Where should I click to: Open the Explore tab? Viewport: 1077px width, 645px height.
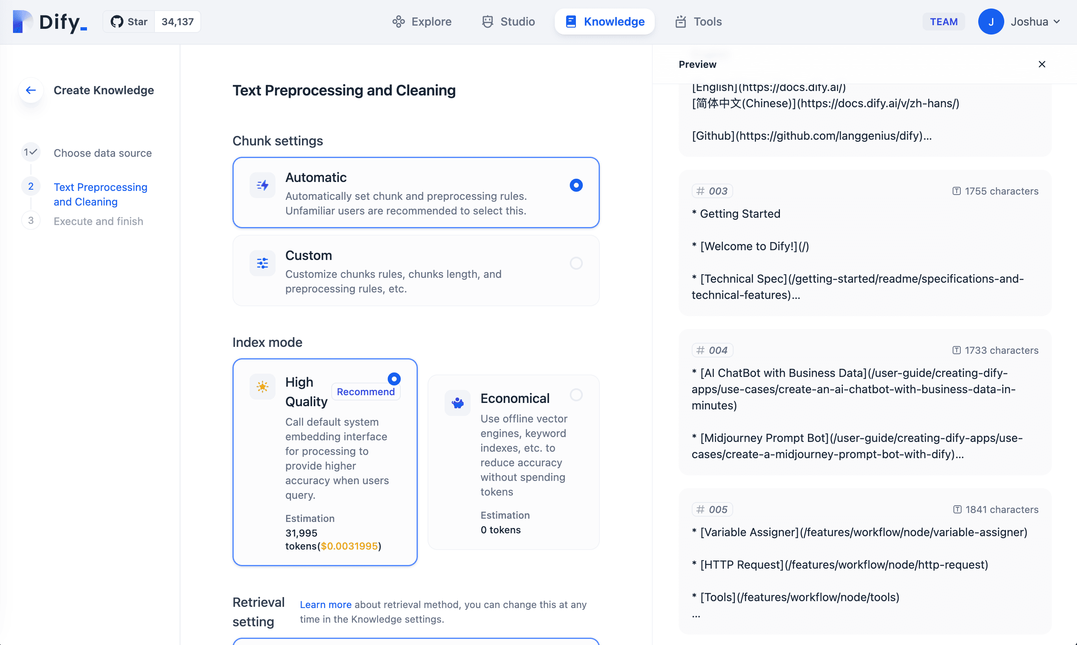click(422, 22)
